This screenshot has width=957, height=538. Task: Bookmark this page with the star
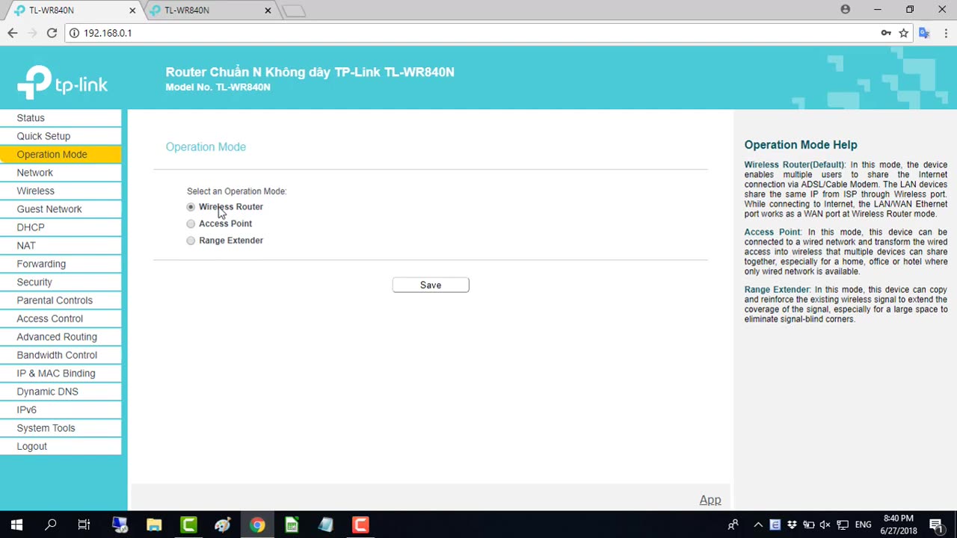pyautogui.click(x=903, y=33)
